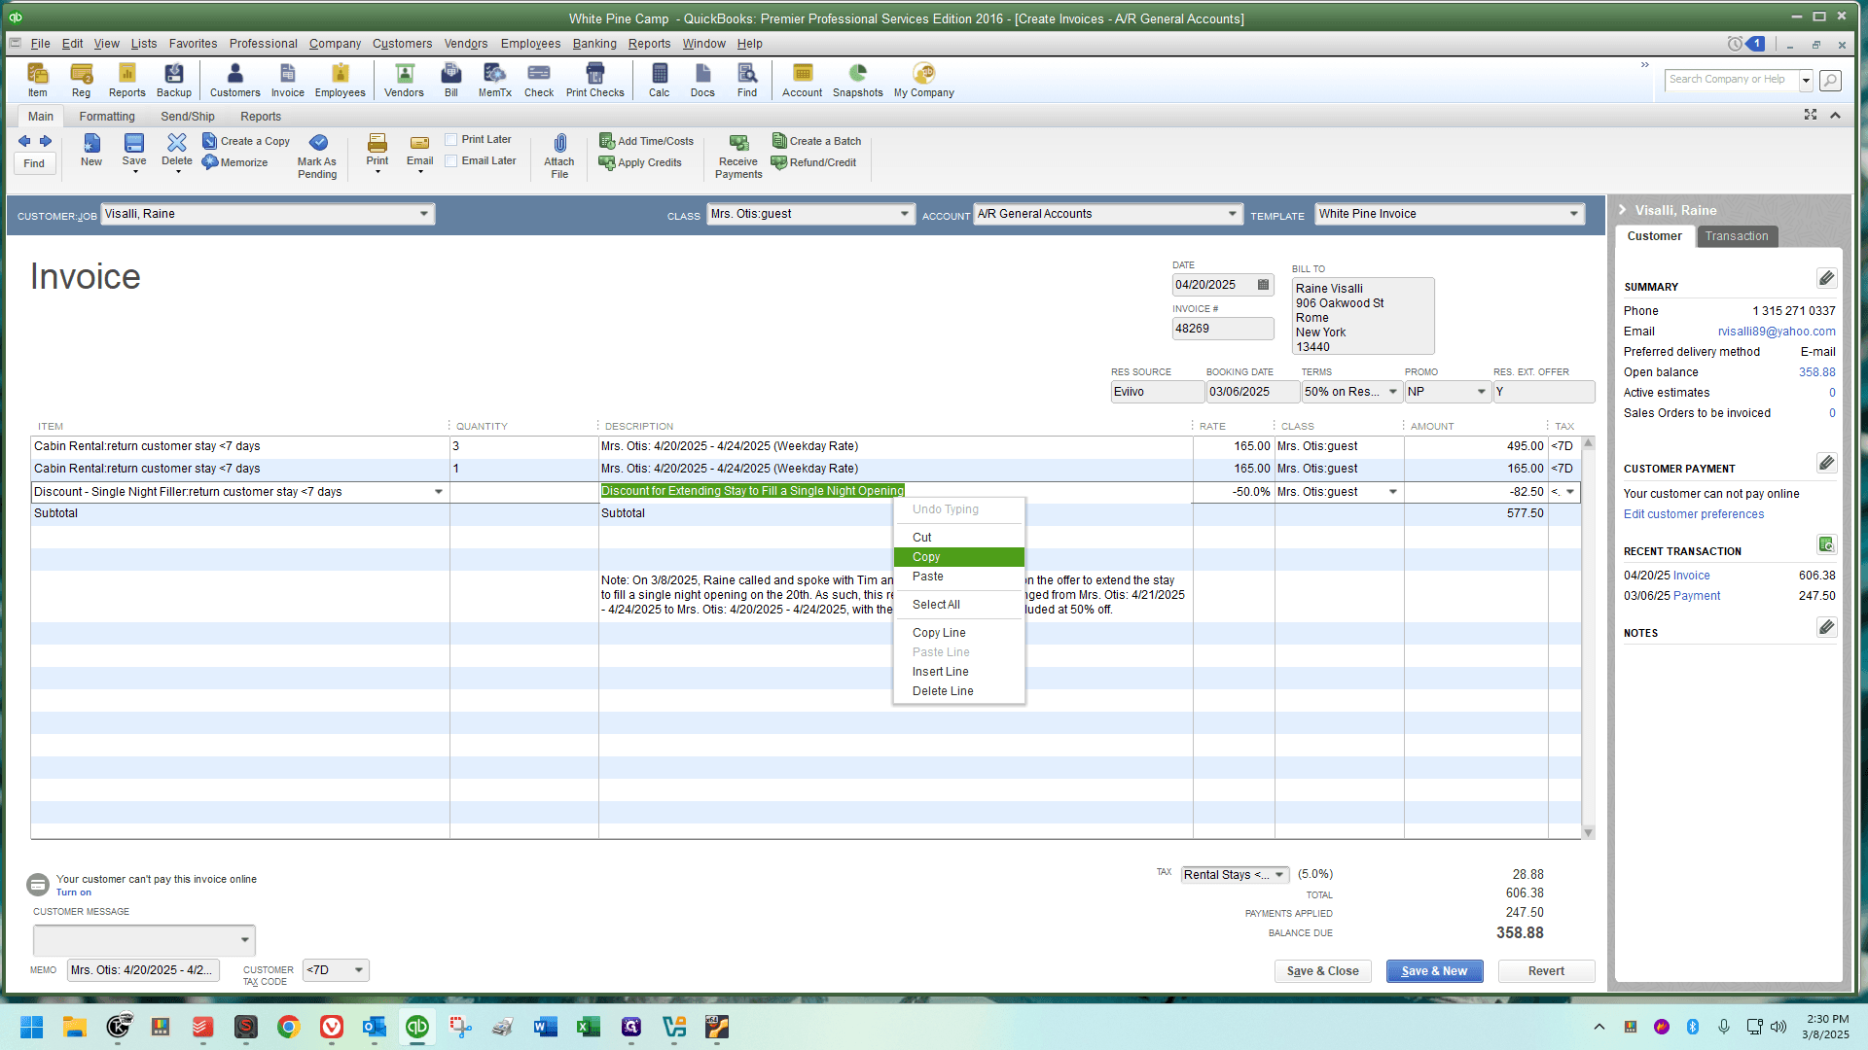Expand the Template dropdown
This screenshot has width=1868, height=1050.
1574,214
